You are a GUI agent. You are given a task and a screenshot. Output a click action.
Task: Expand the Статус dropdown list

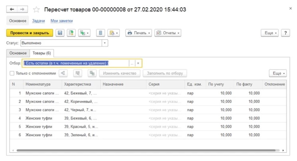tap(105, 43)
